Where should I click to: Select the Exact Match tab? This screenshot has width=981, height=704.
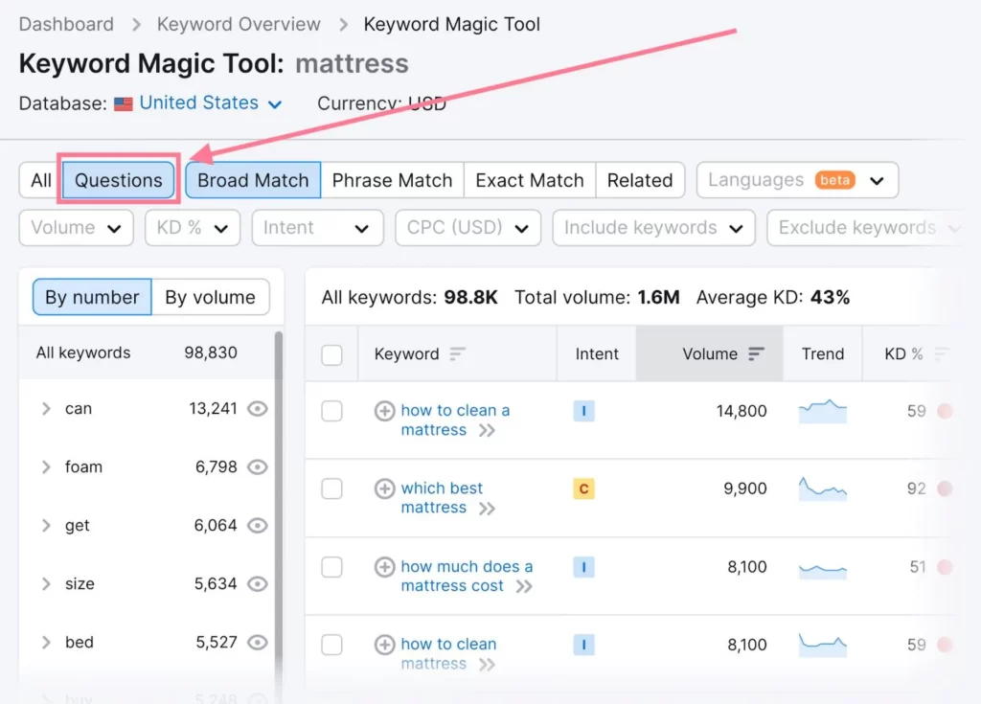click(x=529, y=180)
